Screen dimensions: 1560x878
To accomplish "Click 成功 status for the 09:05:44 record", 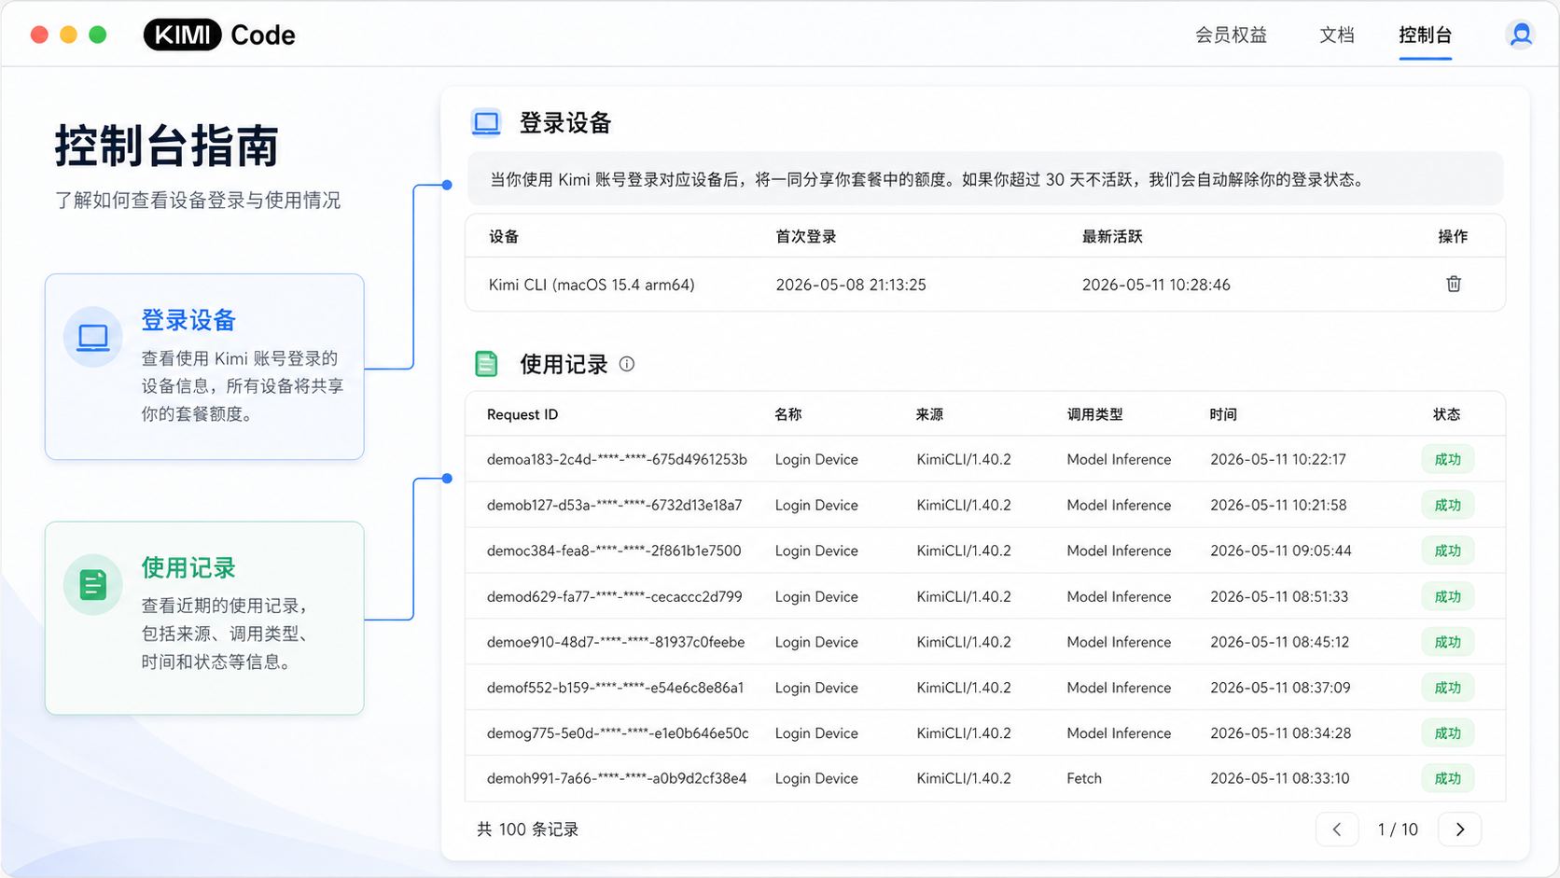I will (1448, 550).
